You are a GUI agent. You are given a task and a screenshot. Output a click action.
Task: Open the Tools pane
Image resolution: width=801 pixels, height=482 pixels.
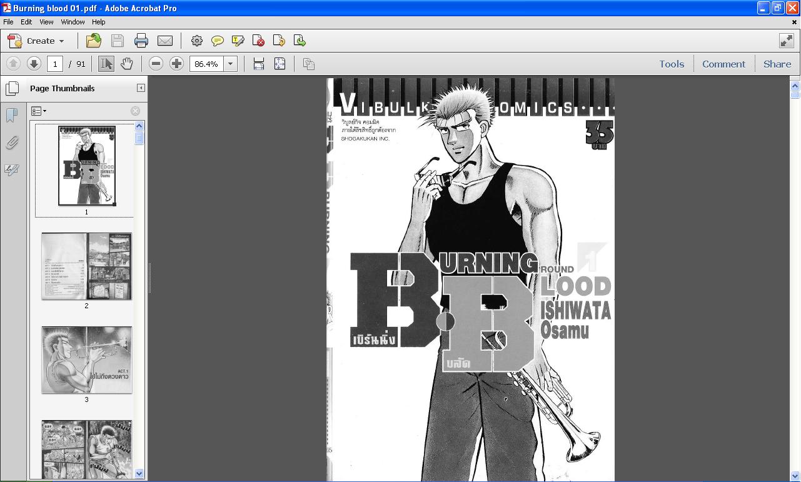point(672,64)
